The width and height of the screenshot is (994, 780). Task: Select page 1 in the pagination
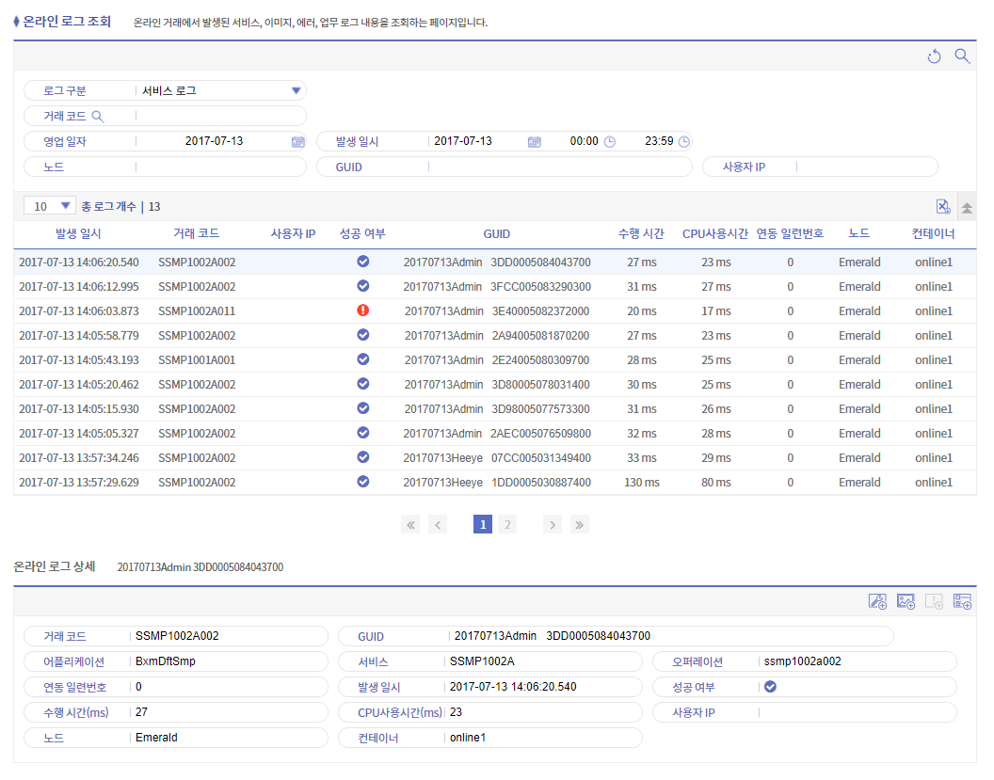pos(483,525)
